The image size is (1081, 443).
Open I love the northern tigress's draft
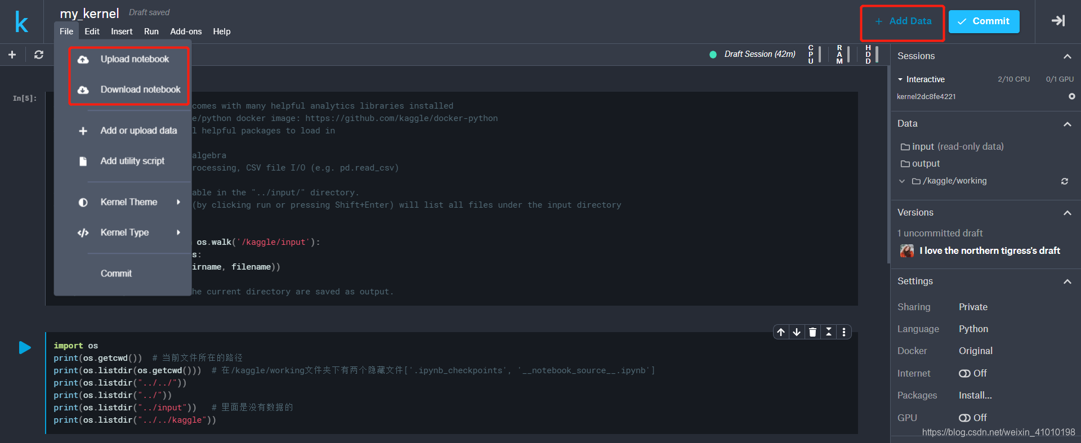(990, 250)
